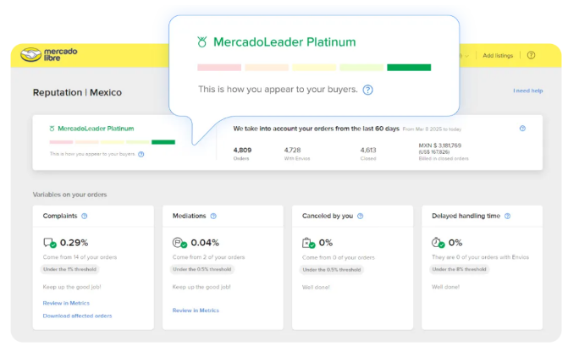Click the mediations icon beside 0.04%
Viewport: 568px width, 346px height.
pos(179,243)
